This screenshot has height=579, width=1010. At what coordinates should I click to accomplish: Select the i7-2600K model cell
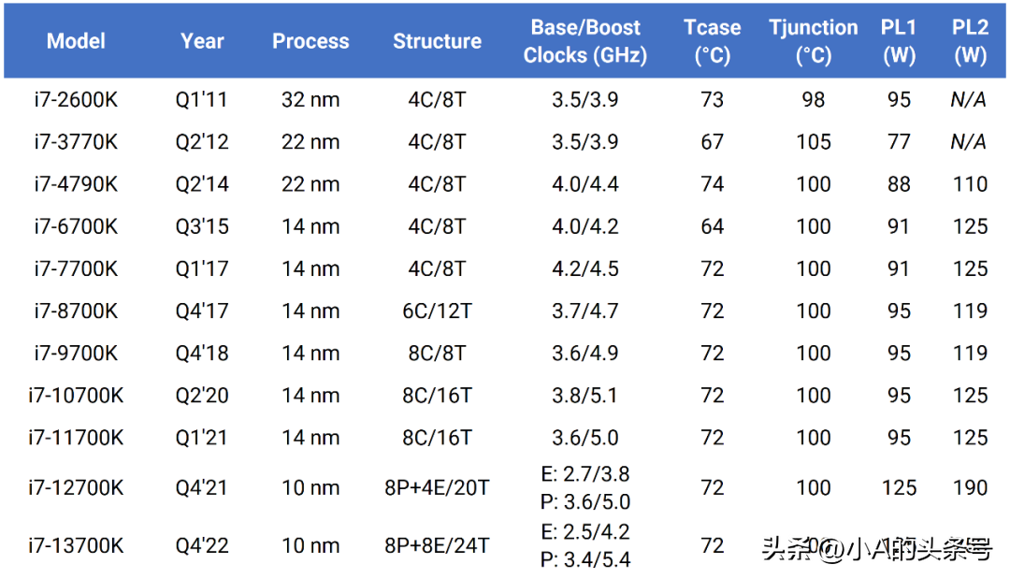point(76,100)
